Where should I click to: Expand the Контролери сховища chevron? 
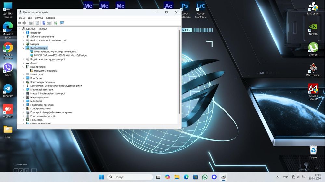[x=23, y=82]
